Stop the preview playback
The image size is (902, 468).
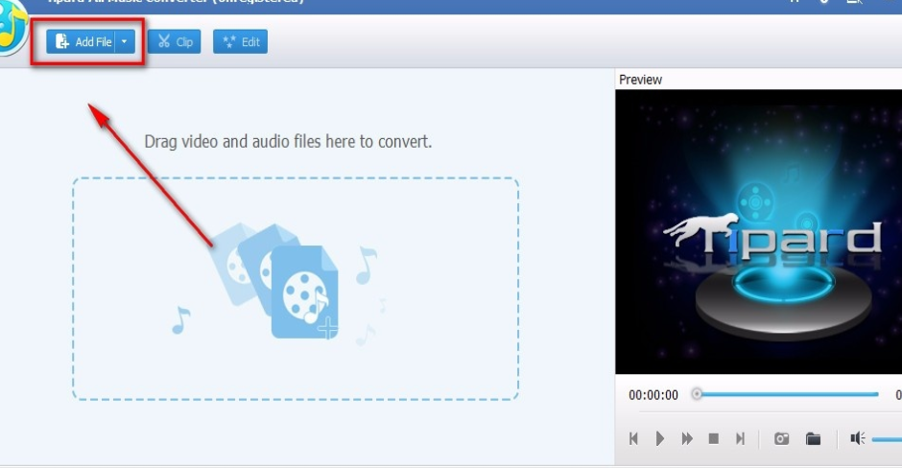coord(713,438)
